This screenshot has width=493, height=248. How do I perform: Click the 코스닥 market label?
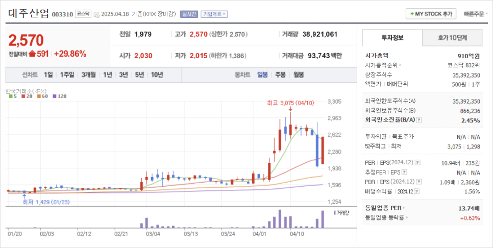pyautogui.click(x=83, y=14)
